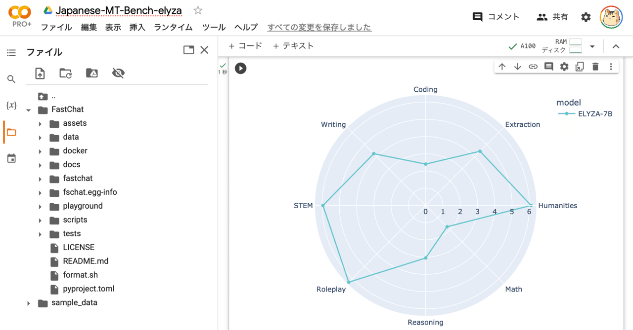Viewport: 633px width, 330px height.
Task: Copy a link to this cell
Action: [x=533, y=66]
